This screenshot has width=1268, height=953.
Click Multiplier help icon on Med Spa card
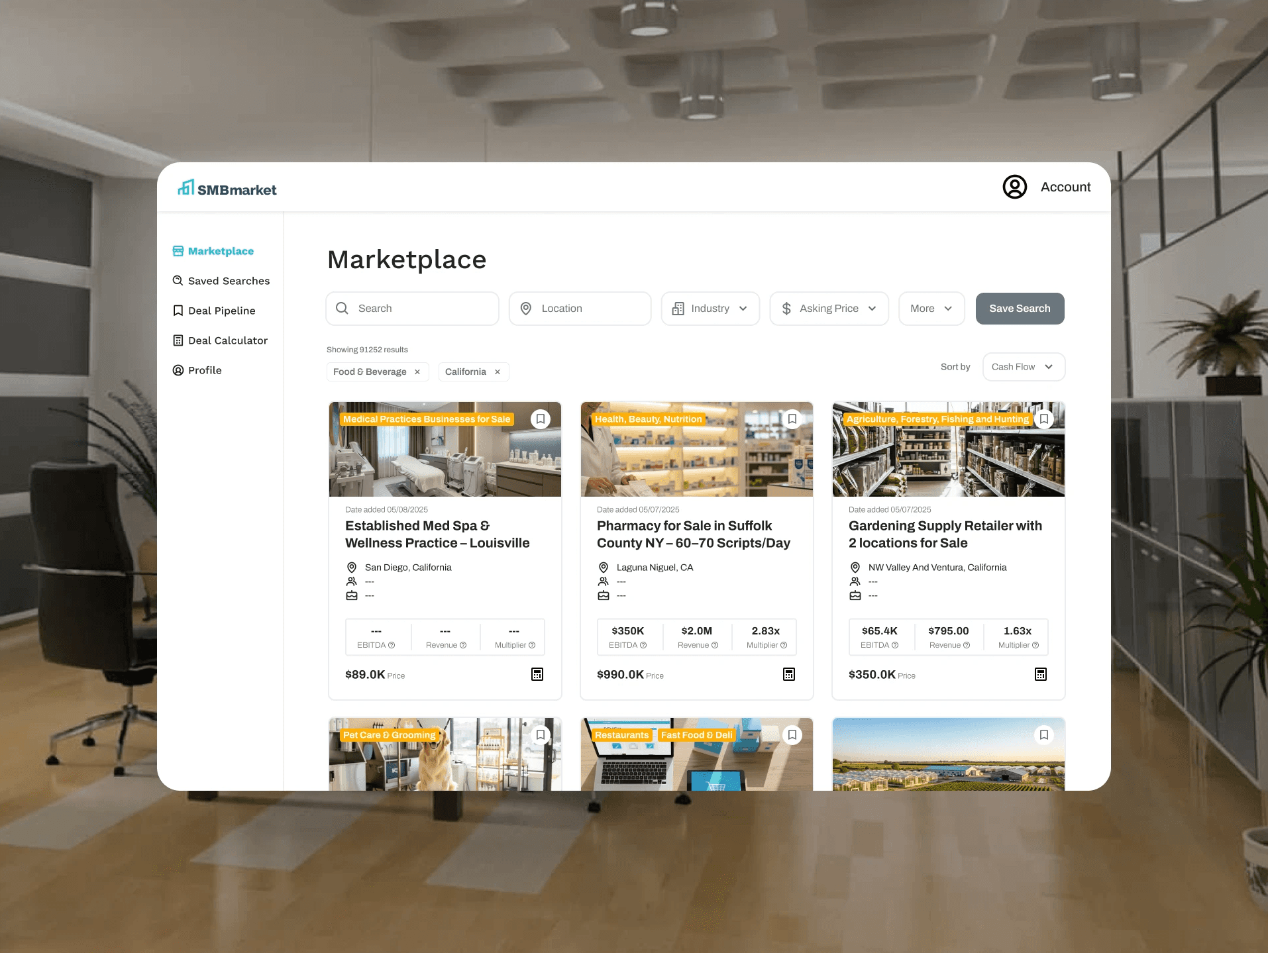532,645
